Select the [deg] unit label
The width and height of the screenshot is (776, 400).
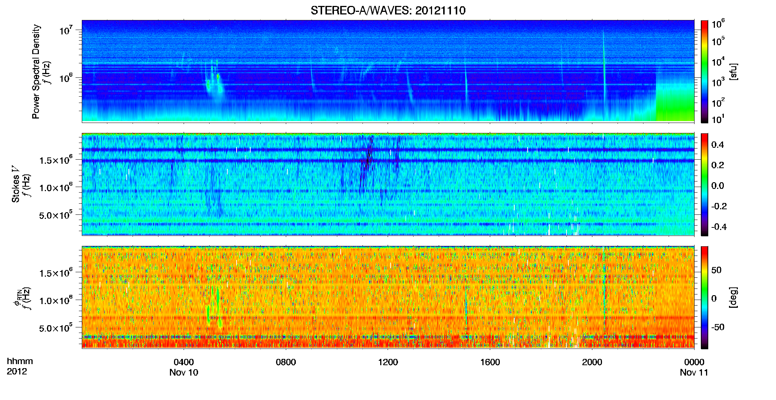point(733,297)
